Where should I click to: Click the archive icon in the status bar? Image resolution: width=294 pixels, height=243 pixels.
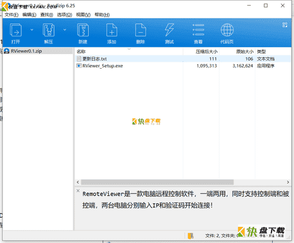coord(191,235)
